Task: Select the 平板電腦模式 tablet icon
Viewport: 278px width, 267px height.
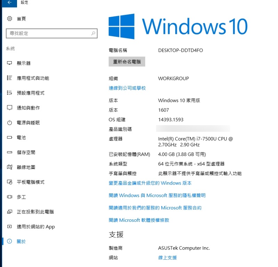Action: 9,182
